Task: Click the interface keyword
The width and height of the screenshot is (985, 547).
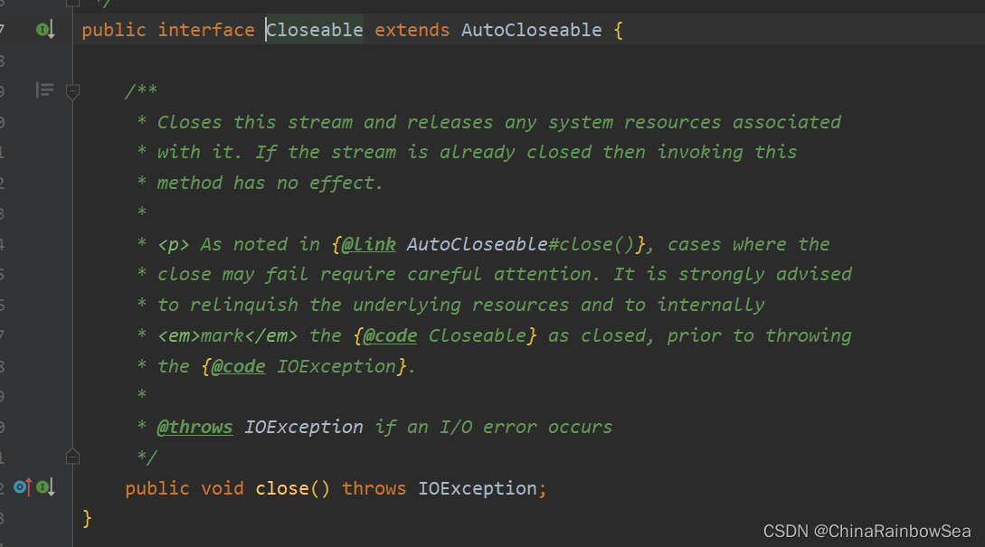Action: [x=205, y=30]
